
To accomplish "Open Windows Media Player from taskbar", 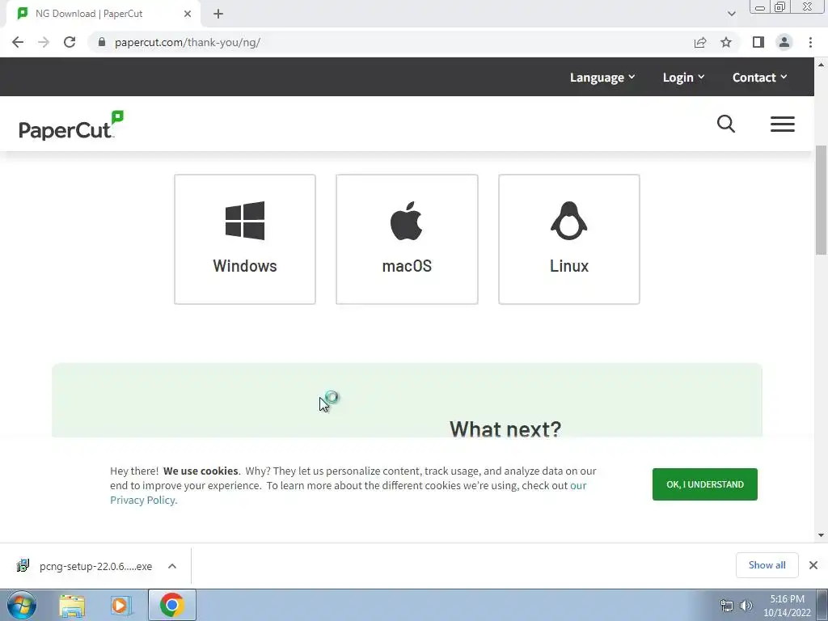I will 120,605.
